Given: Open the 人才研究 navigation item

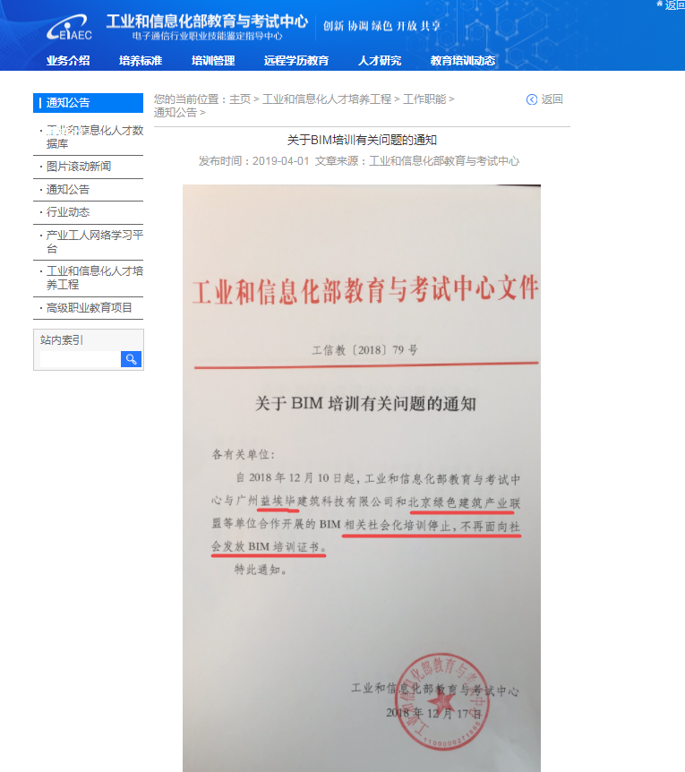Looking at the screenshot, I should tap(380, 61).
